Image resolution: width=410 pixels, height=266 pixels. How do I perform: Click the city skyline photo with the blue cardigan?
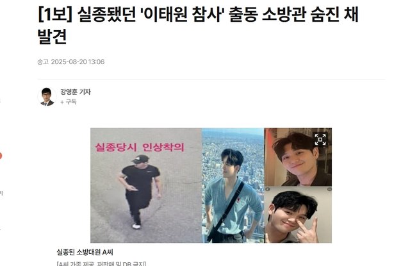(233, 185)
